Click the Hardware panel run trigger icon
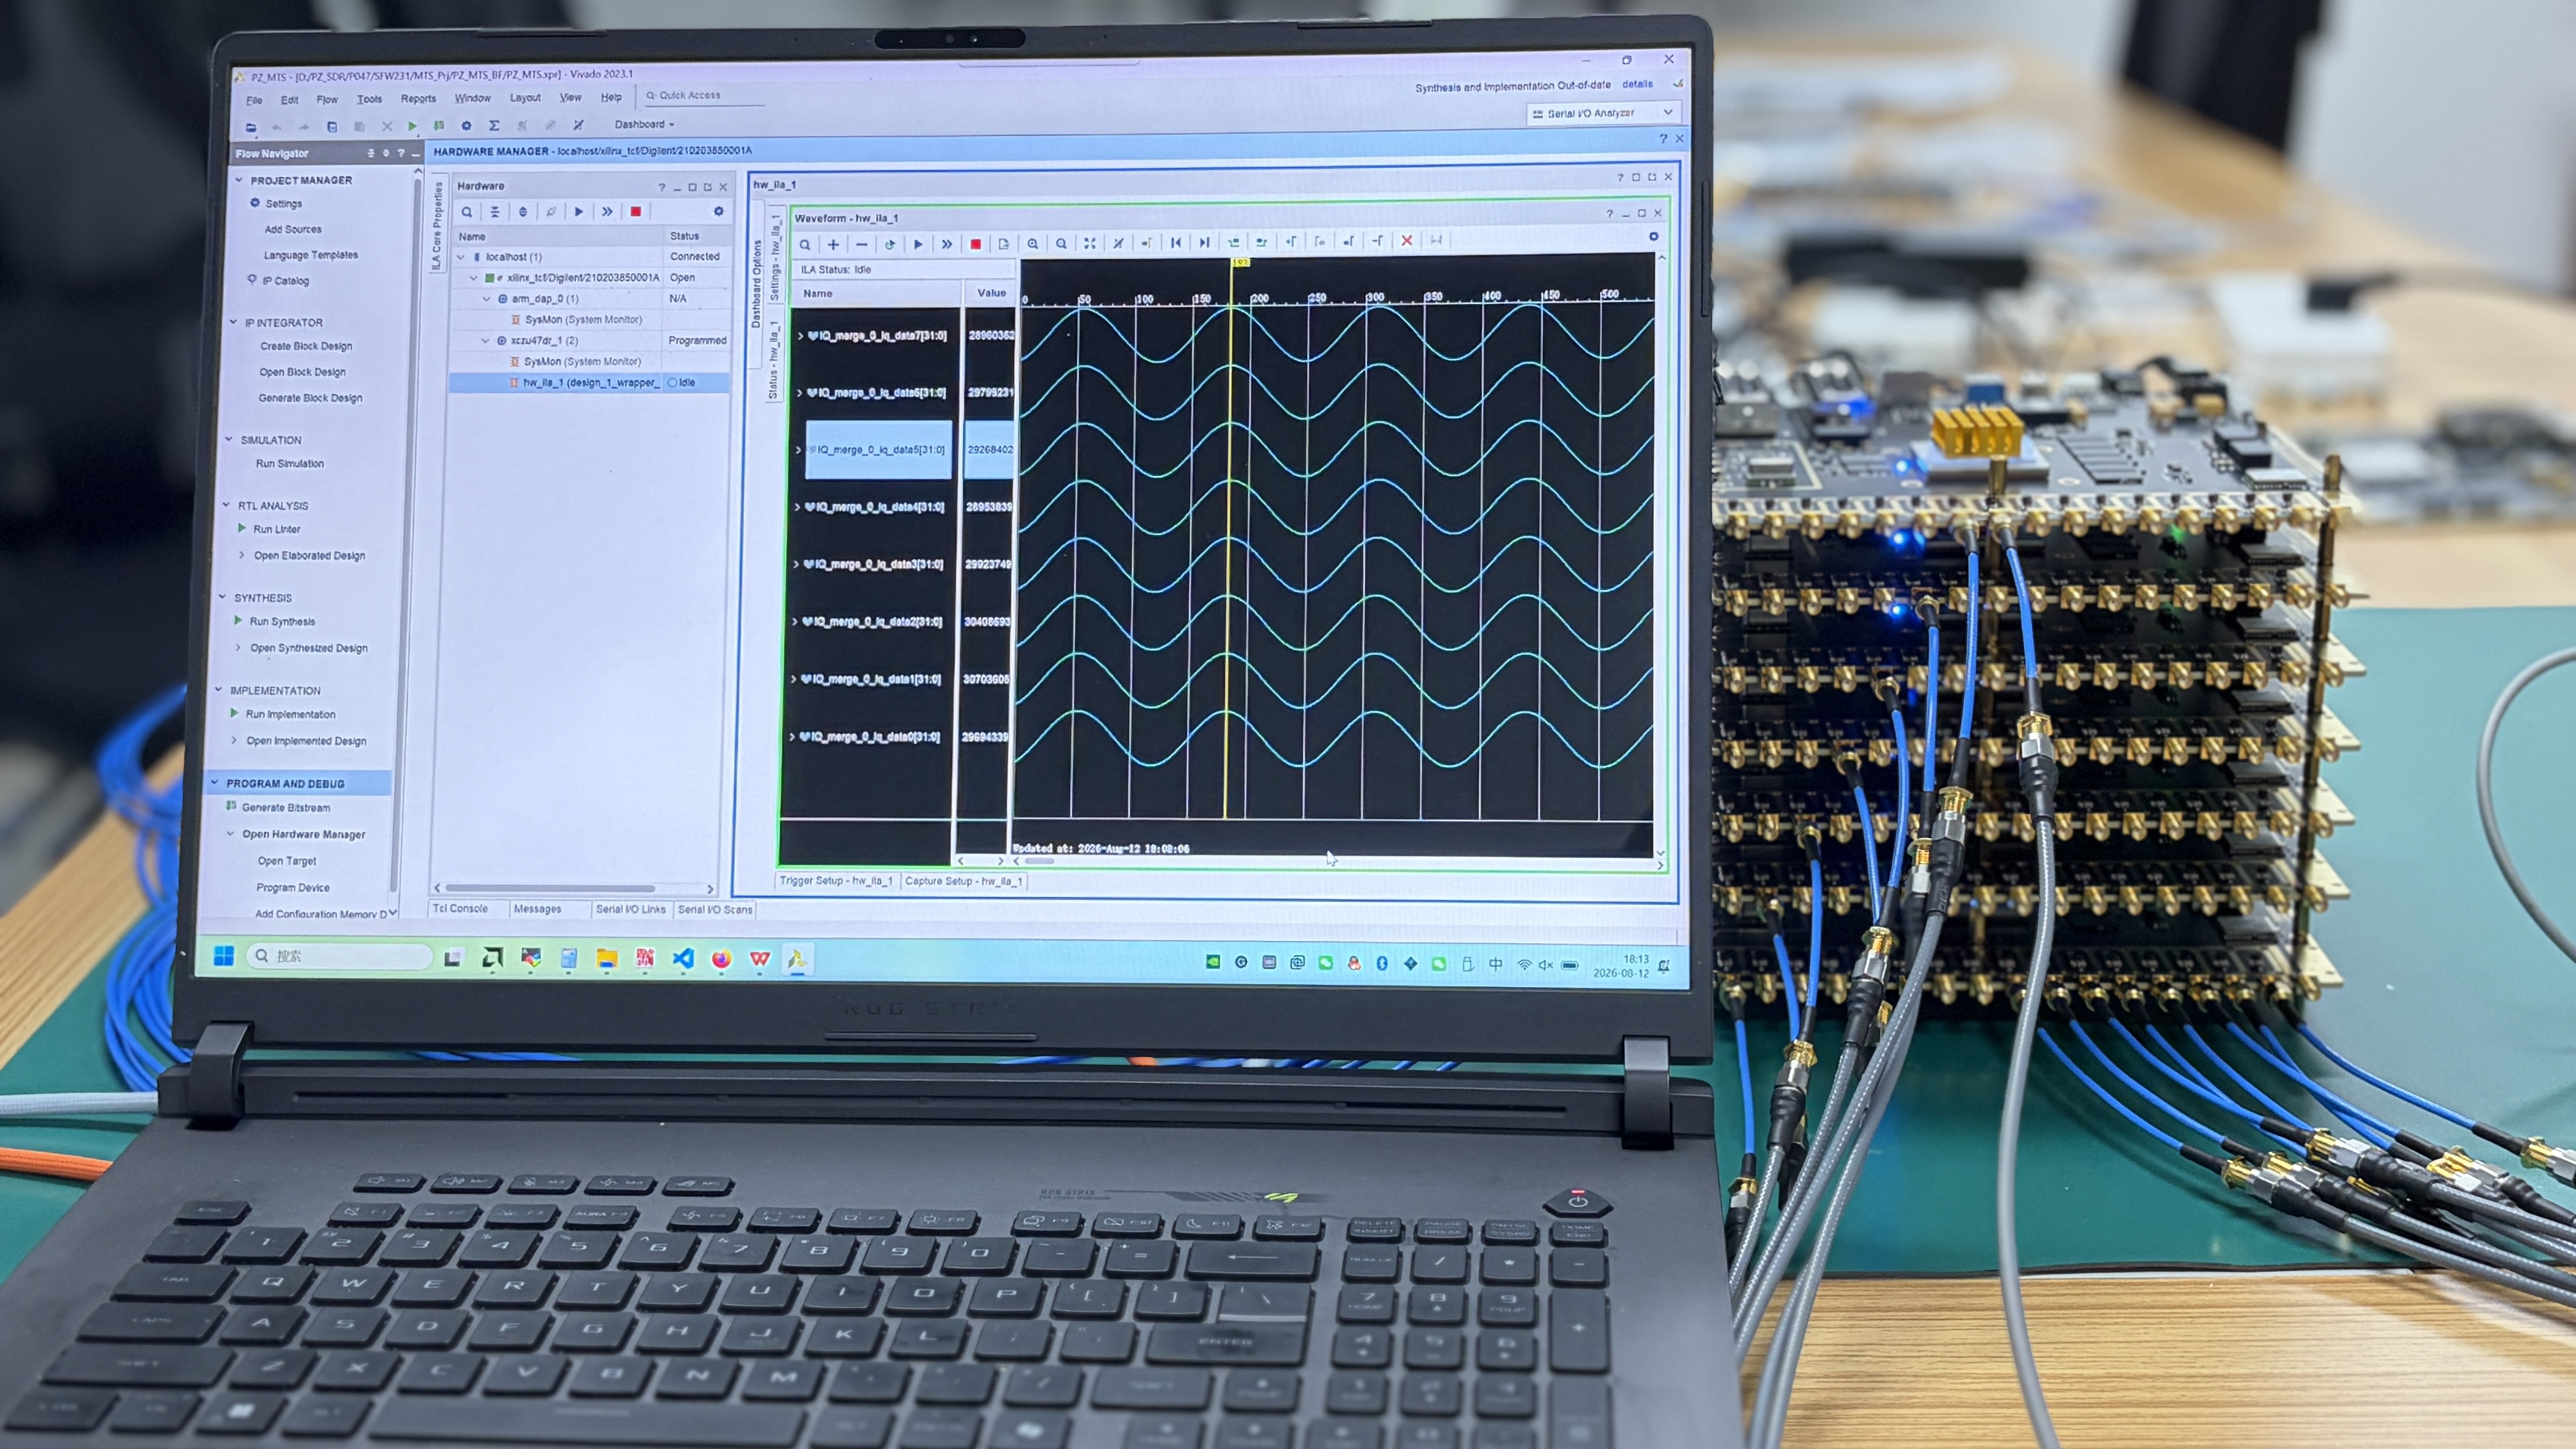This screenshot has width=2576, height=1449. pos(579,212)
